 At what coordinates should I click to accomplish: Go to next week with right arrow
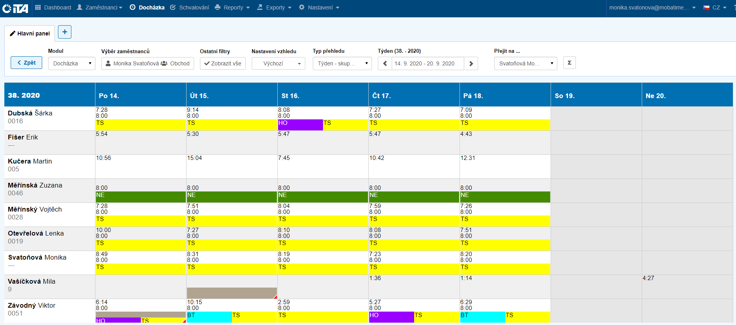[x=471, y=63]
